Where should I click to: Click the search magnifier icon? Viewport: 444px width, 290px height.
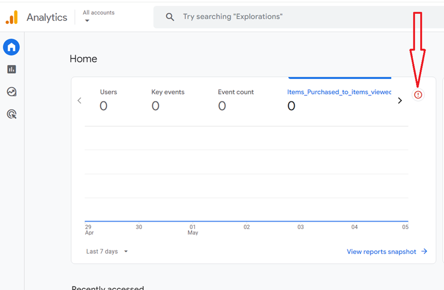point(170,17)
